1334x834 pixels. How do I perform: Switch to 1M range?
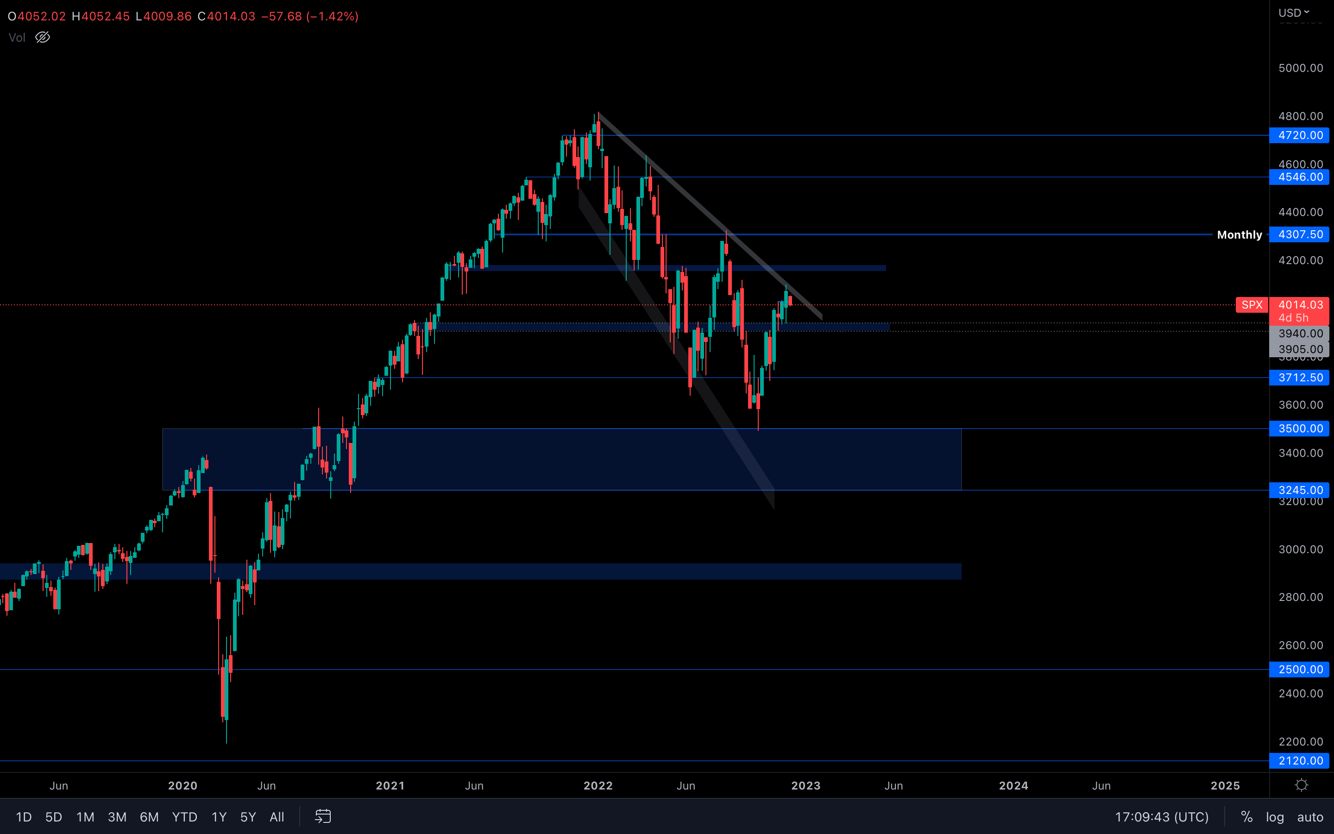[85, 817]
